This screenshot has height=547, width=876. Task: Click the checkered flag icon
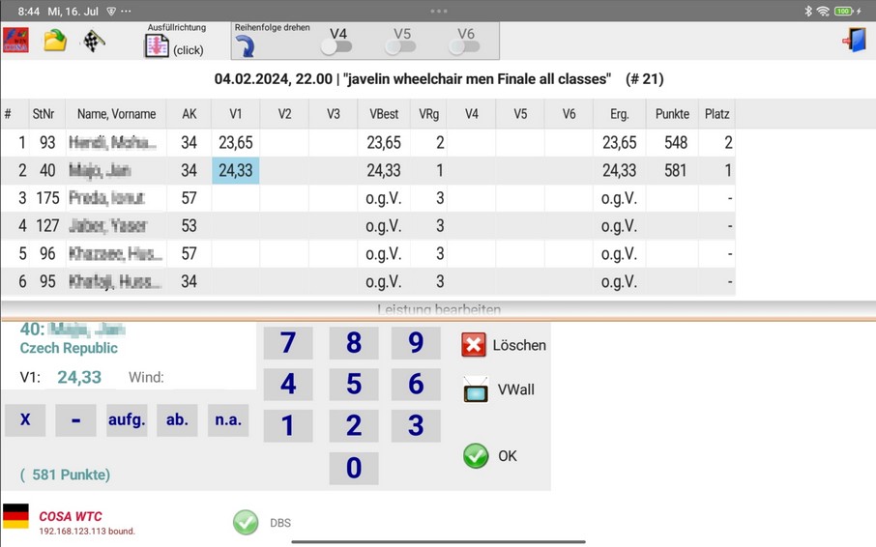pos(93,41)
